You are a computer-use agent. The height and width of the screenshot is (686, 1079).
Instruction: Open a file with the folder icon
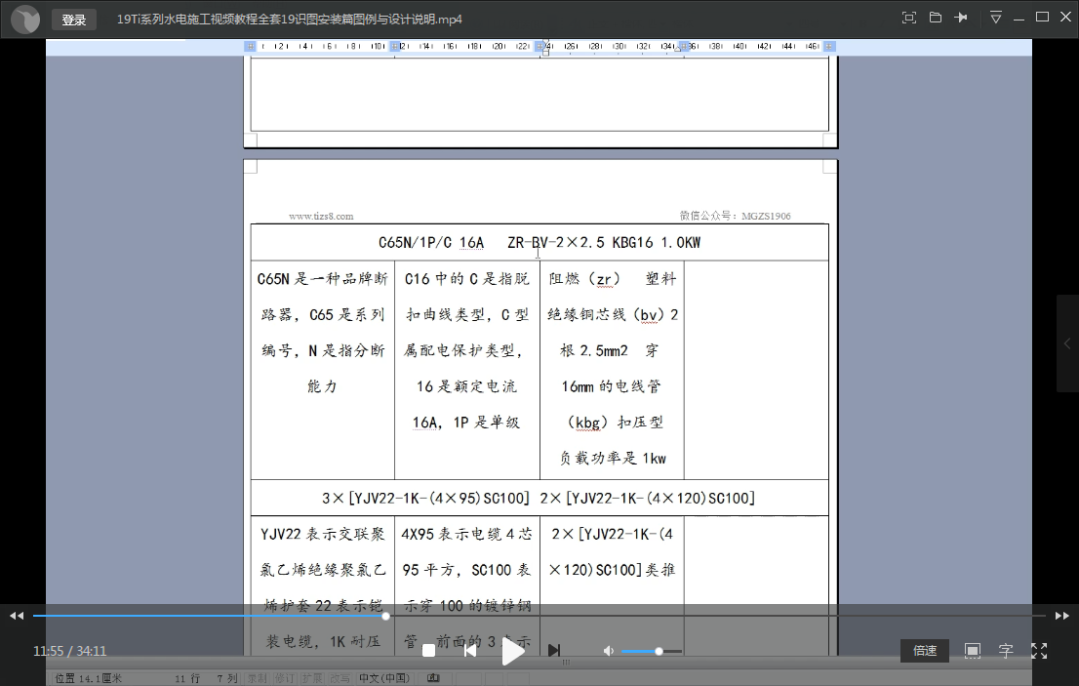pos(936,18)
